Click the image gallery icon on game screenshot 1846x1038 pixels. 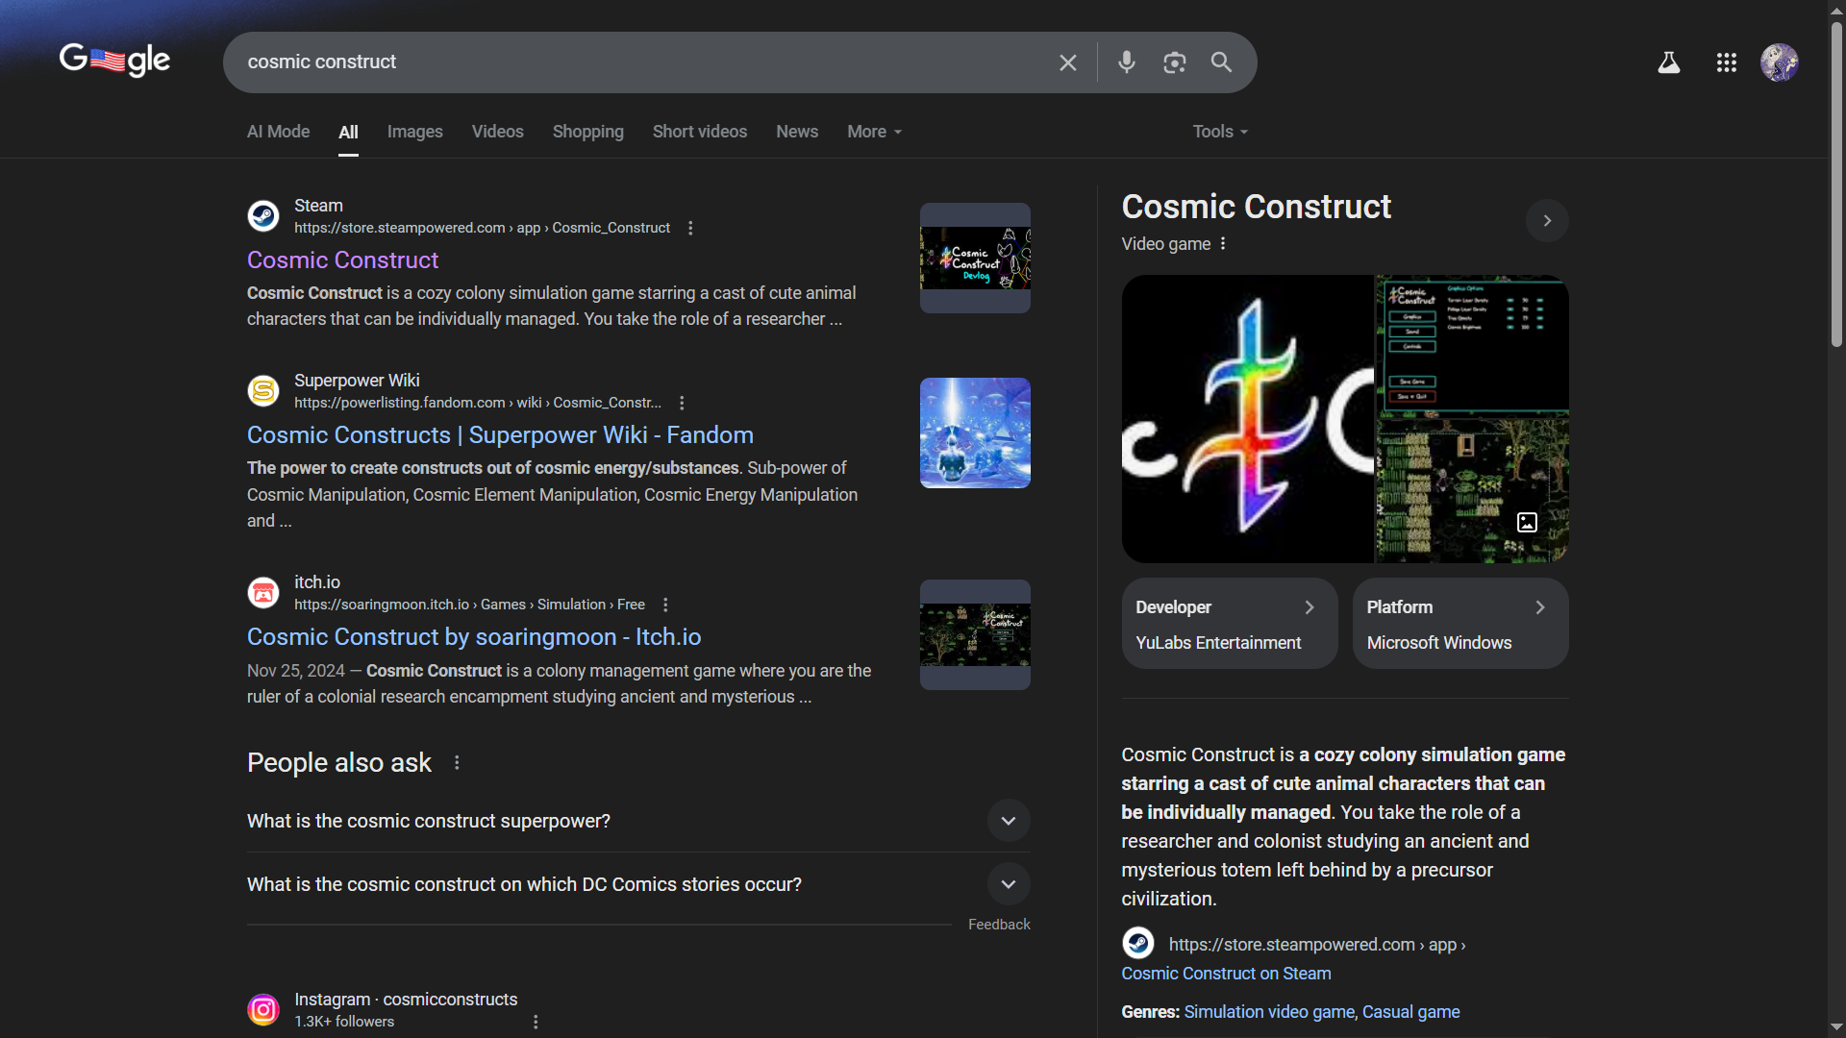click(1527, 522)
